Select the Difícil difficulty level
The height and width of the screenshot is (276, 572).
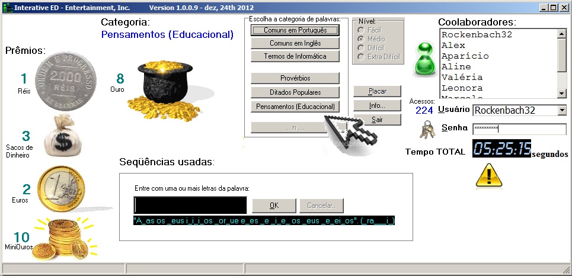[360, 48]
